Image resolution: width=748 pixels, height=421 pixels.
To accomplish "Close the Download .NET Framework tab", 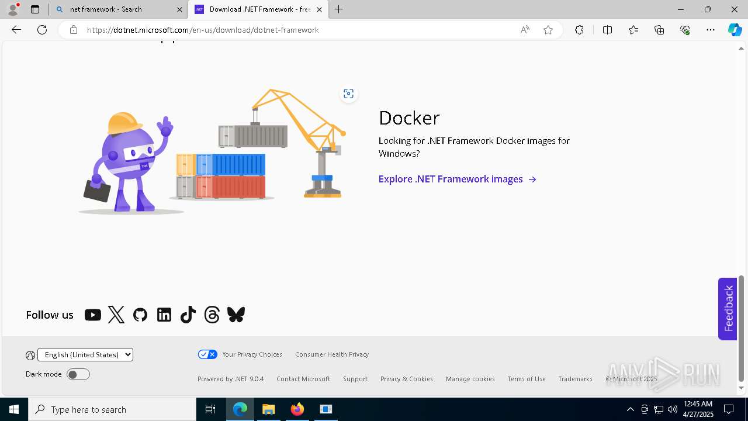I will (x=319, y=9).
